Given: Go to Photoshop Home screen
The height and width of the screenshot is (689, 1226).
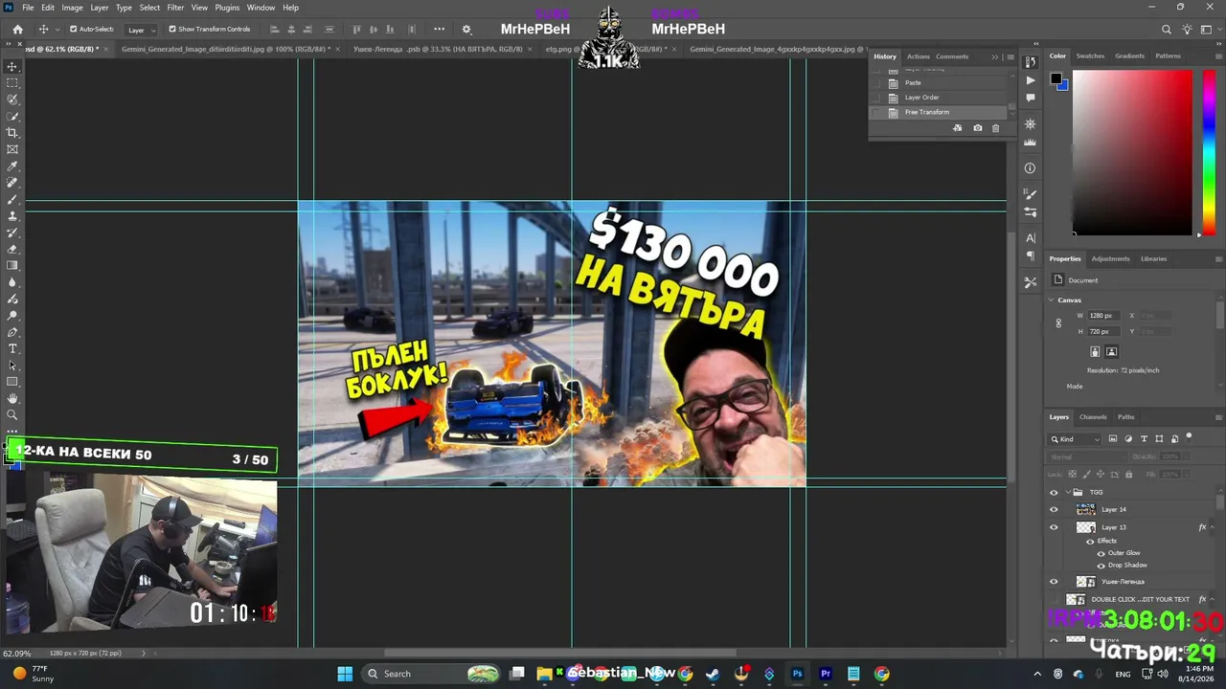Looking at the screenshot, I should tap(17, 30).
